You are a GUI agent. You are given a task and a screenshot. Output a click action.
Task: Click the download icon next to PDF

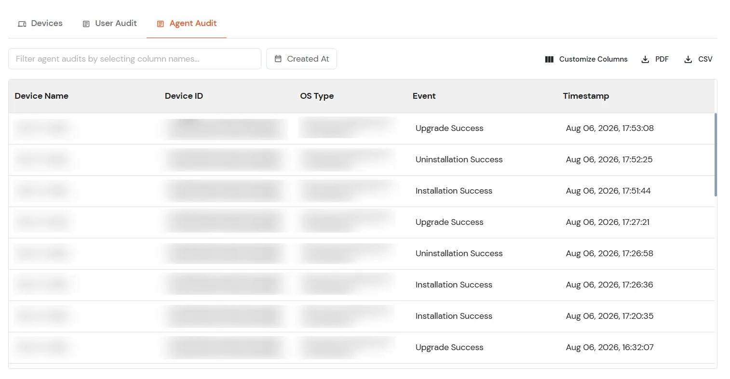pos(645,59)
